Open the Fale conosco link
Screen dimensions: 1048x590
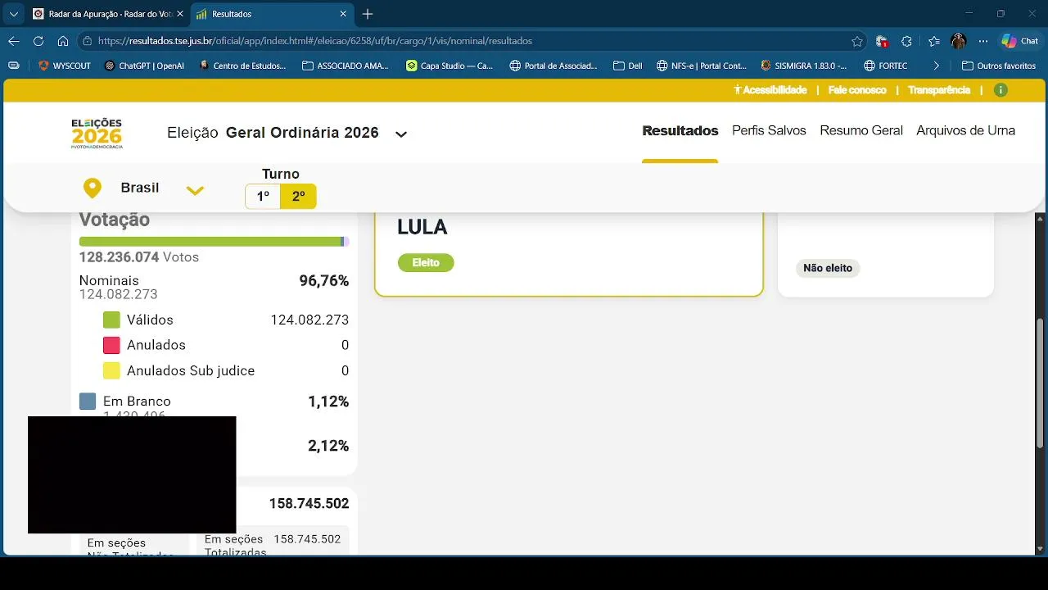(x=857, y=90)
